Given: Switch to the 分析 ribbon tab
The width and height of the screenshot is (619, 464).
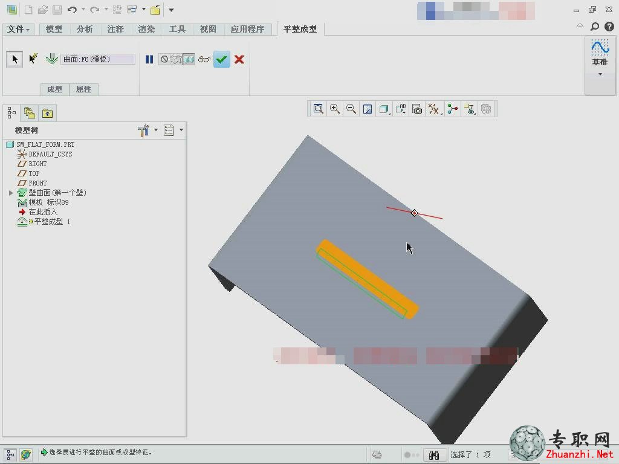Looking at the screenshot, I should click(85, 29).
